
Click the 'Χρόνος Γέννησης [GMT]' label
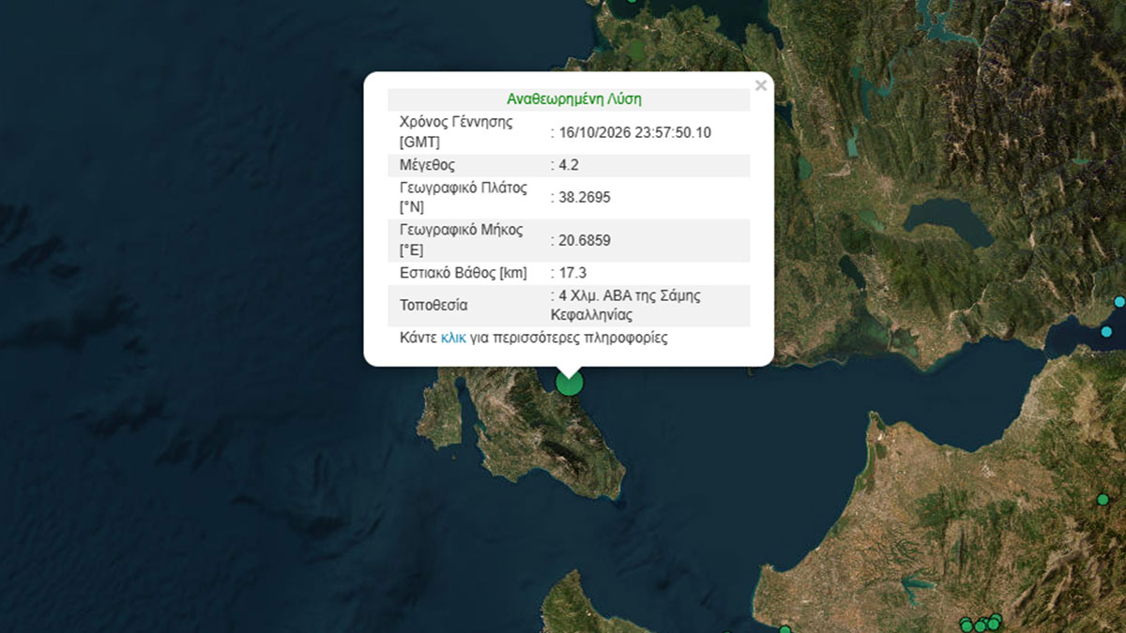pos(457,132)
